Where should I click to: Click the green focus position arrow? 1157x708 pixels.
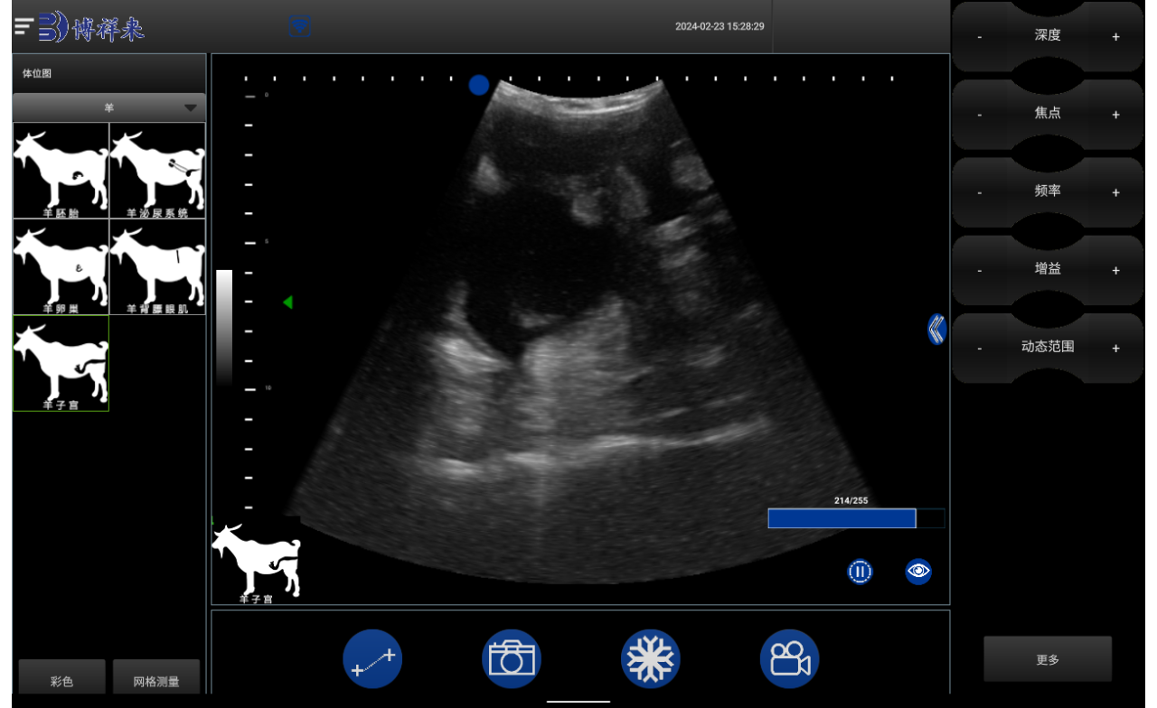(287, 303)
